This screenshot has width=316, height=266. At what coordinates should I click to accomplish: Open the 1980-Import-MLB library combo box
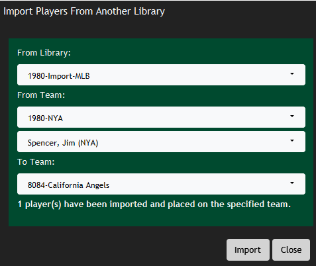161,75
